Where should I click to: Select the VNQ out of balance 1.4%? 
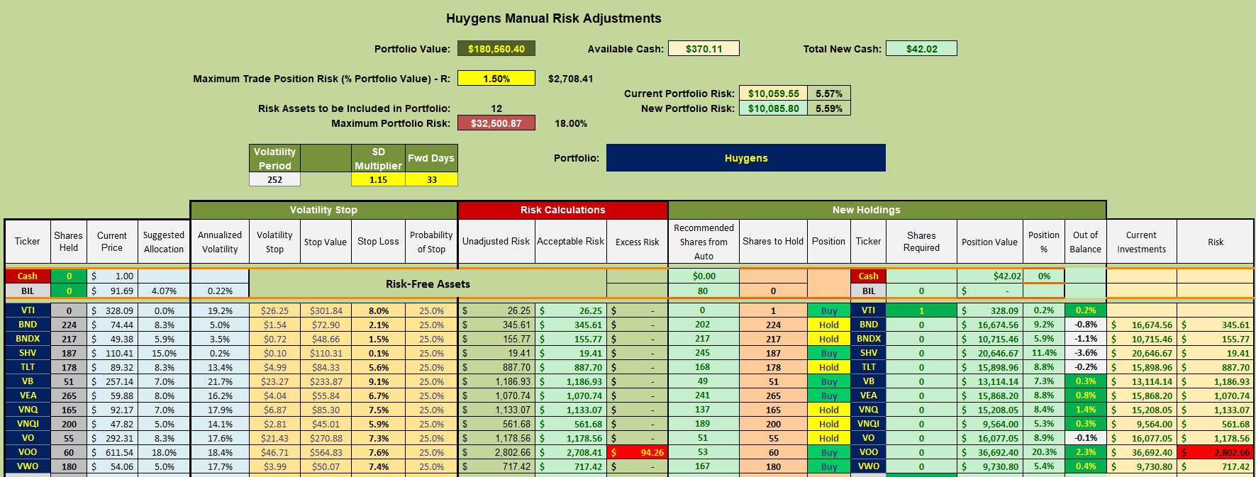point(1085,410)
